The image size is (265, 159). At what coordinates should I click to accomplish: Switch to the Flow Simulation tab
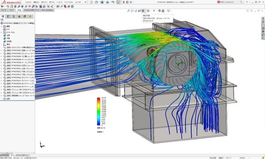click(47, 10)
